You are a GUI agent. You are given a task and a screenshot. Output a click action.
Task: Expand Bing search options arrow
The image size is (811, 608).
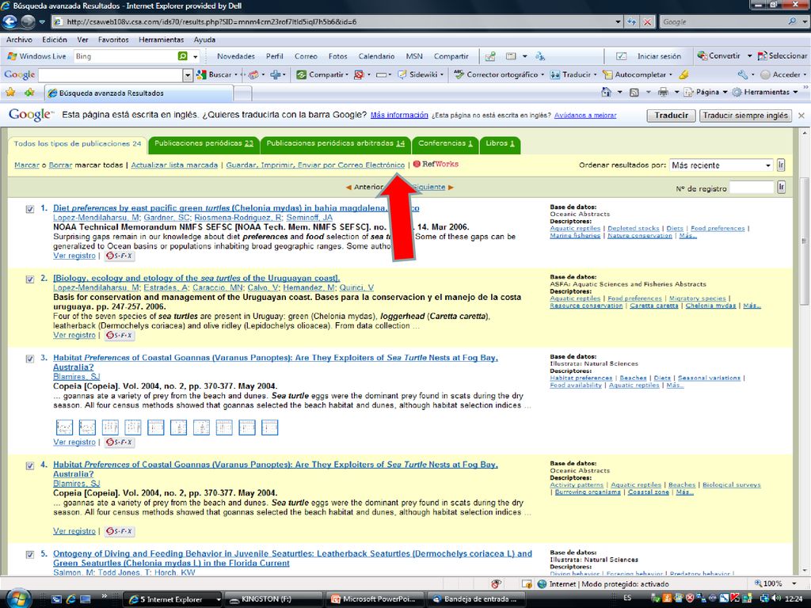(196, 56)
